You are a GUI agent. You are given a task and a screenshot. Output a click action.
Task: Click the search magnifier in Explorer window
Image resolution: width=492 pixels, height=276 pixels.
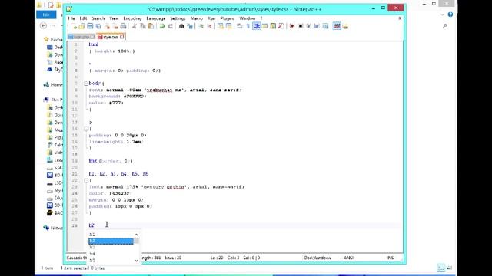click(x=445, y=25)
